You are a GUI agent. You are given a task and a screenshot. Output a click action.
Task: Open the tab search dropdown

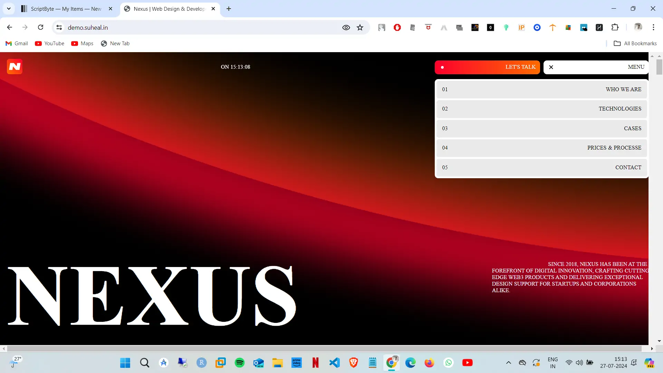(x=9, y=9)
